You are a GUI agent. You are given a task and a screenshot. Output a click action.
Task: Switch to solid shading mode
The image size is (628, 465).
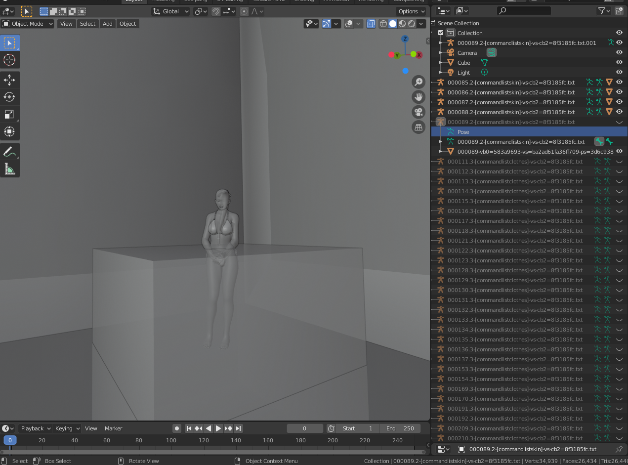point(393,24)
